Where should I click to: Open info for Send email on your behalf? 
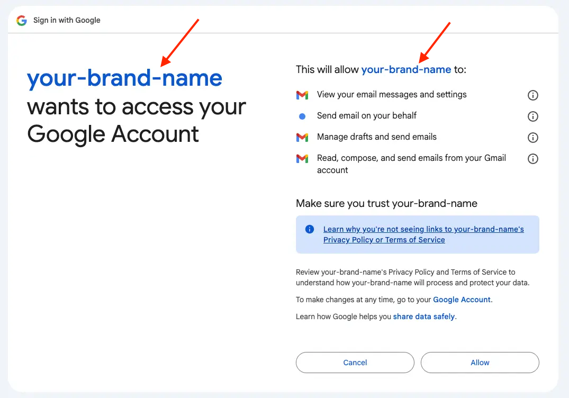point(532,116)
